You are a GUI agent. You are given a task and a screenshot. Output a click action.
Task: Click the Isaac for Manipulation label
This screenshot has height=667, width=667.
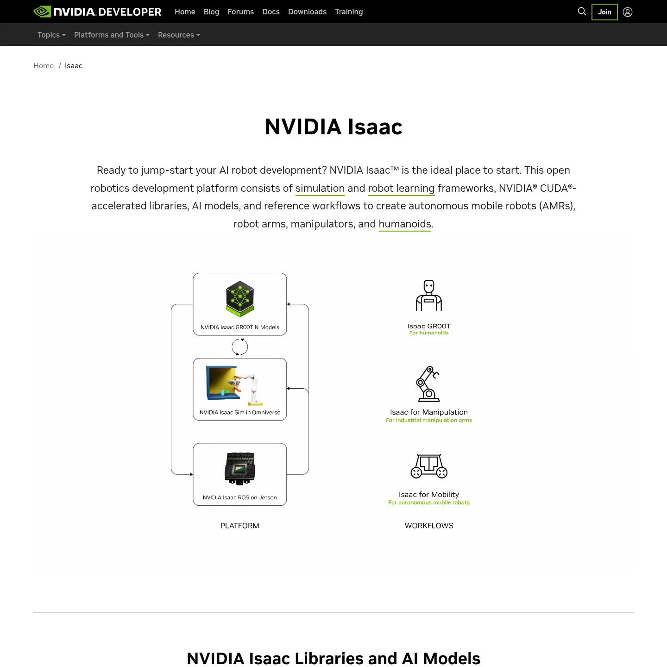point(429,412)
